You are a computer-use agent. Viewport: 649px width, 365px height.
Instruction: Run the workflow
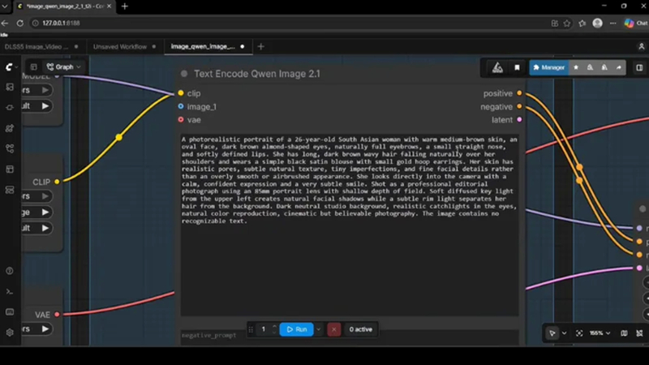(296, 329)
